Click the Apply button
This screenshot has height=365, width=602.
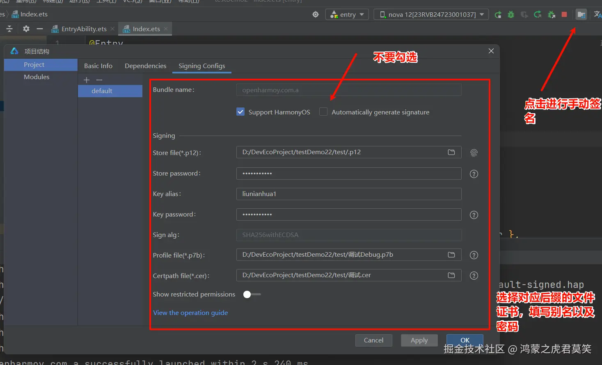[419, 340]
